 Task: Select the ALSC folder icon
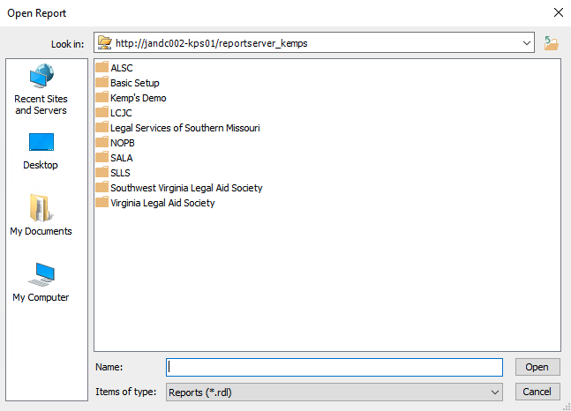[x=102, y=67]
